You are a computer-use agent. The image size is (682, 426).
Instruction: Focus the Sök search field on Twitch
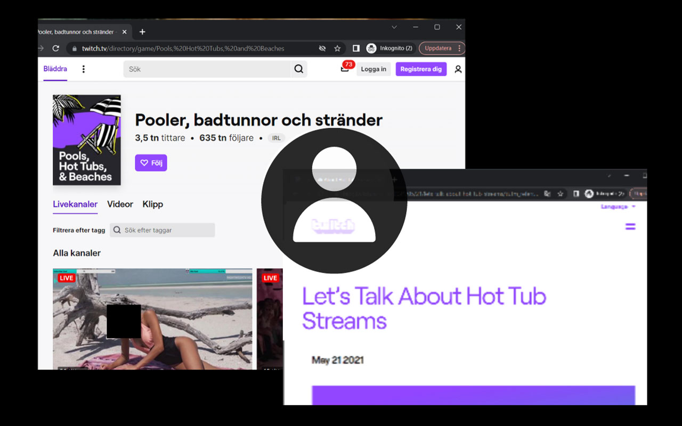pyautogui.click(x=207, y=69)
